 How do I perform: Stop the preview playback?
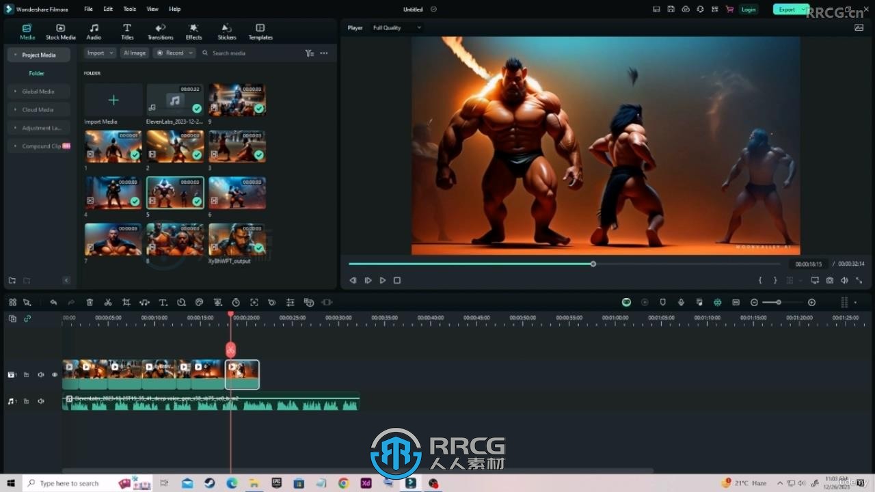(x=397, y=280)
